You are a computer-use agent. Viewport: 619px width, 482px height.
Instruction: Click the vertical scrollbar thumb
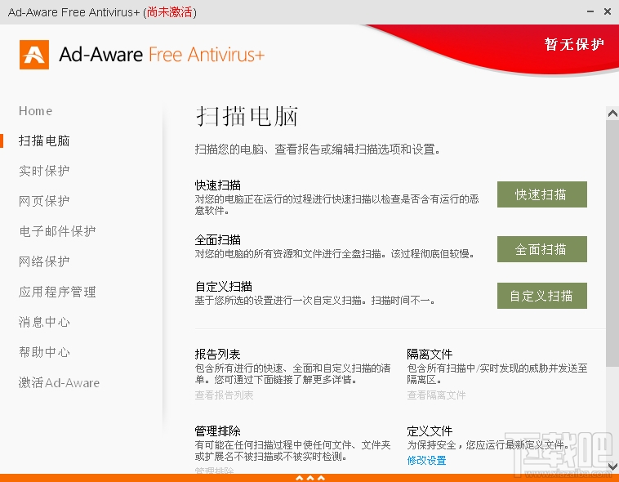pos(612,243)
